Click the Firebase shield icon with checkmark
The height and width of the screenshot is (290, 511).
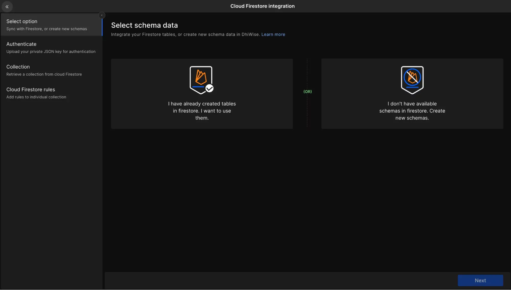tap(201, 80)
